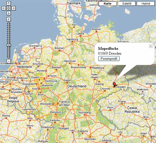156x143 pixels.
Task: Click the Plzeň city label
Action: coord(110,108)
